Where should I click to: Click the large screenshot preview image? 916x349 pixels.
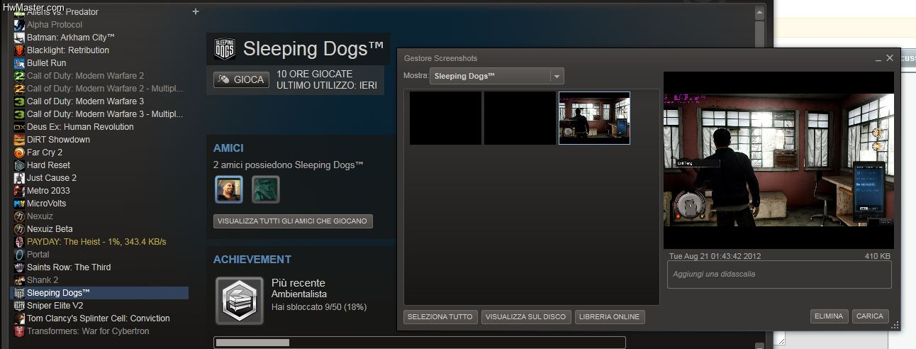[x=778, y=160]
